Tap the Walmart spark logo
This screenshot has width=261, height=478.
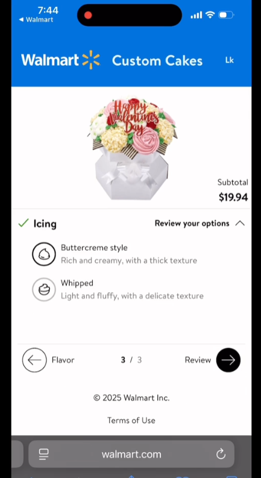pos(91,60)
